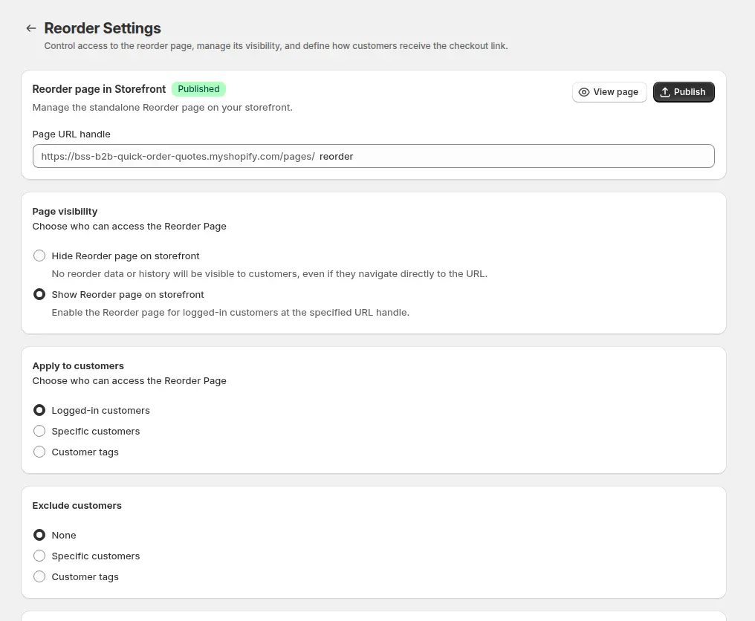This screenshot has height=621, width=755.
Task: Select None under Exclude customers
Action: pyautogui.click(x=39, y=535)
